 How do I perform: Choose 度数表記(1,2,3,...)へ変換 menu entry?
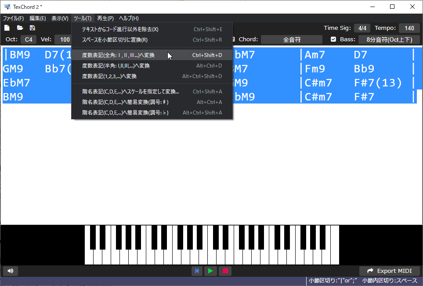click(152, 76)
